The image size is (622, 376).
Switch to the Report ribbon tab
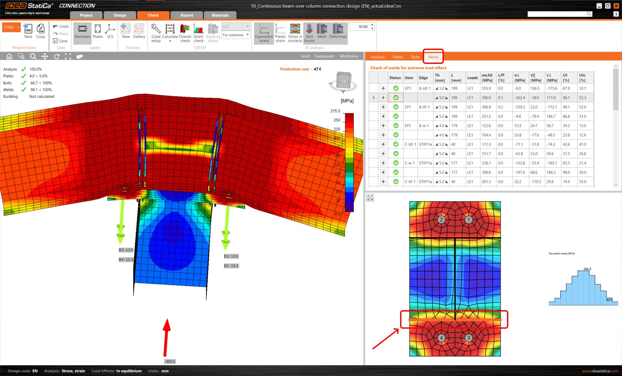click(x=187, y=15)
